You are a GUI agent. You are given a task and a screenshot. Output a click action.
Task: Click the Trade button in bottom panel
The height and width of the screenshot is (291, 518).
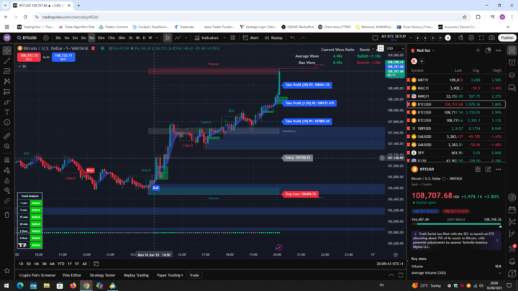194,275
